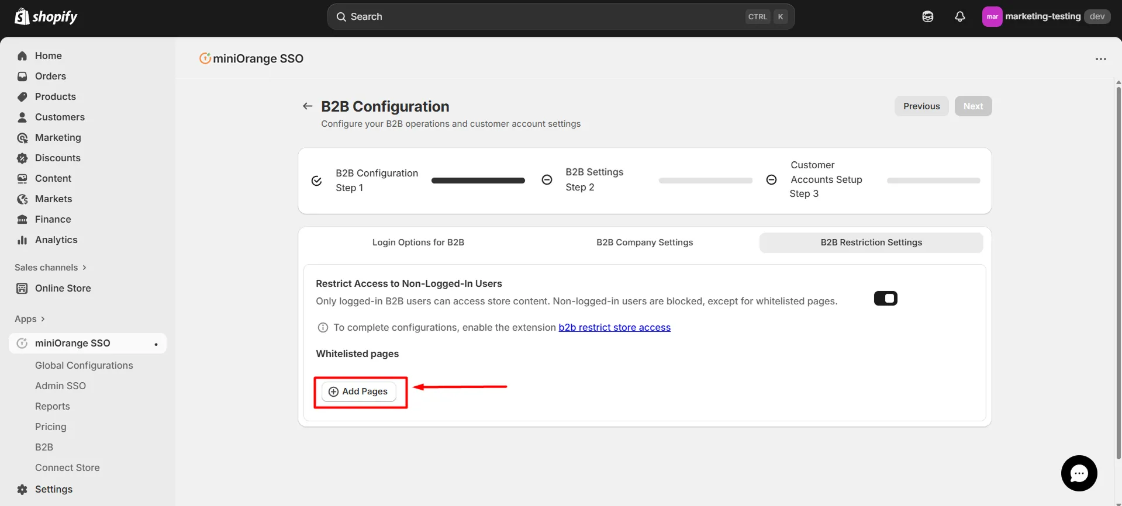
Task: Click the 'Restrict Access to Non-Logged-In Users' heading
Action: coord(409,284)
